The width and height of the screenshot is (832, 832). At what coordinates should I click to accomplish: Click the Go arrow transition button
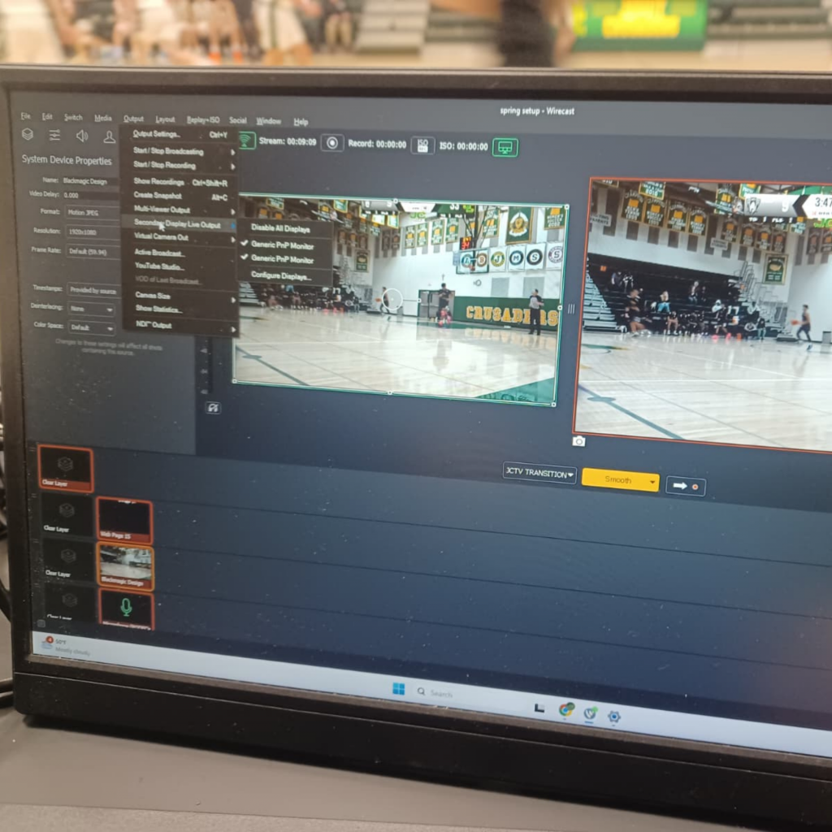685,487
